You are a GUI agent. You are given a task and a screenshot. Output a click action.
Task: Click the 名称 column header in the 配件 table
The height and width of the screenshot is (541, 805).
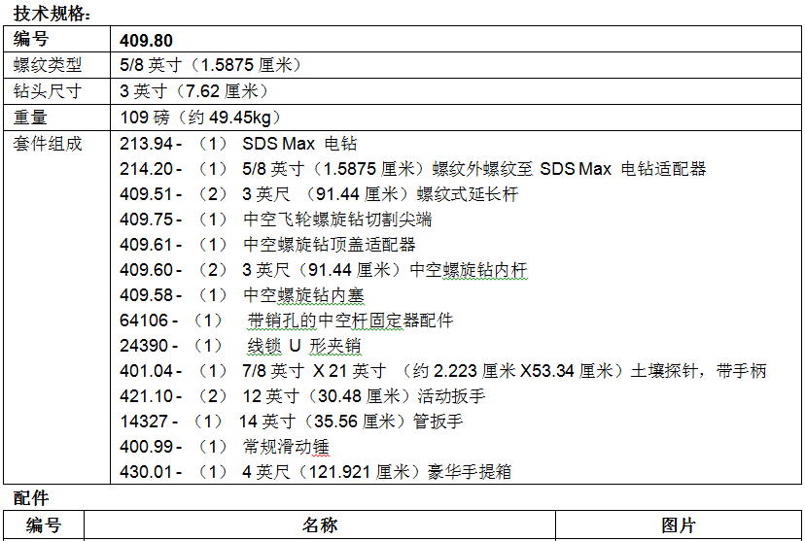tap(319, 525)
